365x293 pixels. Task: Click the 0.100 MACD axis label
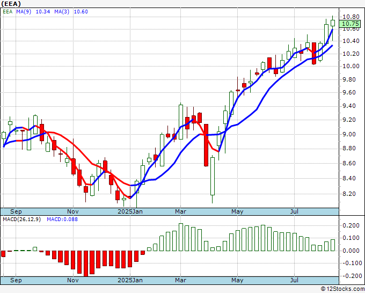[x=351, y=238]
